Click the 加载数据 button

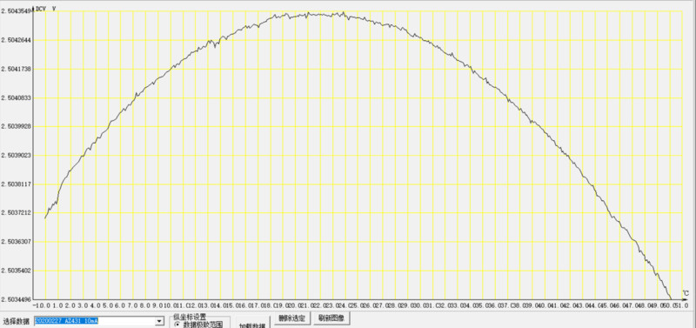(x=251, y=325)
